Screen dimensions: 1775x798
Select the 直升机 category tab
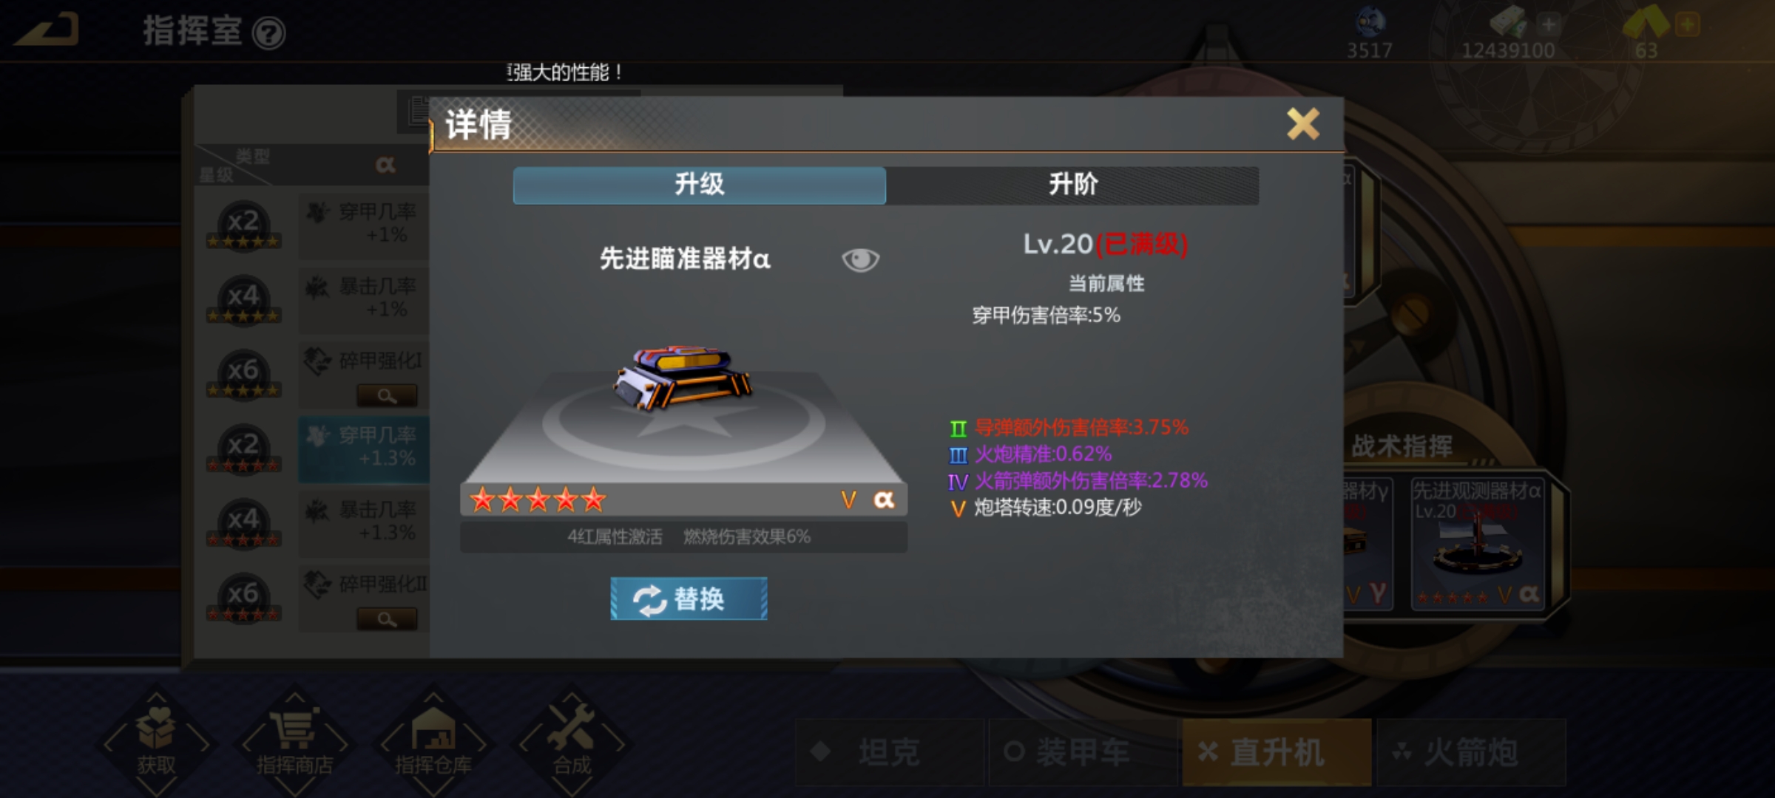pos(1277,752)
